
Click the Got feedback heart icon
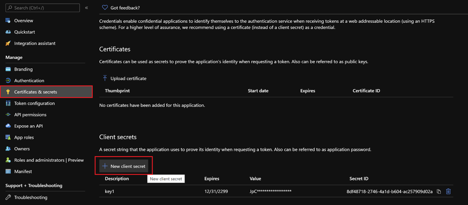[x=105, y=8]
